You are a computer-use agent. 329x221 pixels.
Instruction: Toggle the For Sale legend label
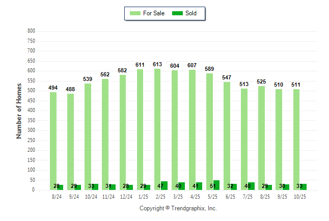(154, 13)
